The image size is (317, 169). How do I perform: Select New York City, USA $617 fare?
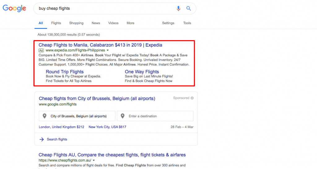pos(107,127)
